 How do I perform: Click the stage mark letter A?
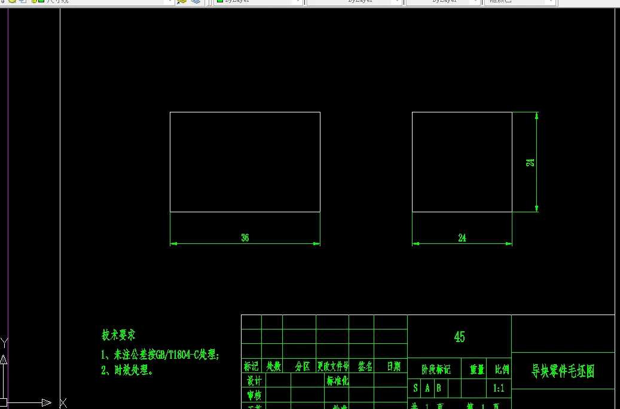[427, 388]
